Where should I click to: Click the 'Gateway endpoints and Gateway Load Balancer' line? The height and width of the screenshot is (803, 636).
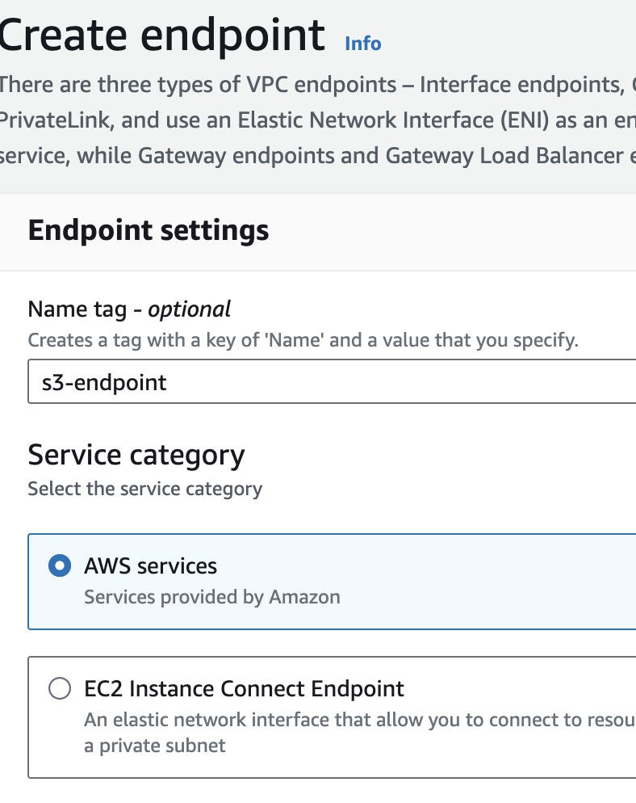(379, 156)
